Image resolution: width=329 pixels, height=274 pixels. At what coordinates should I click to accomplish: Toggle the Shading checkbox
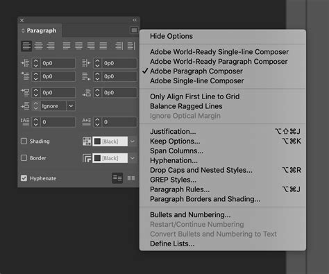(x=24, y=141)
